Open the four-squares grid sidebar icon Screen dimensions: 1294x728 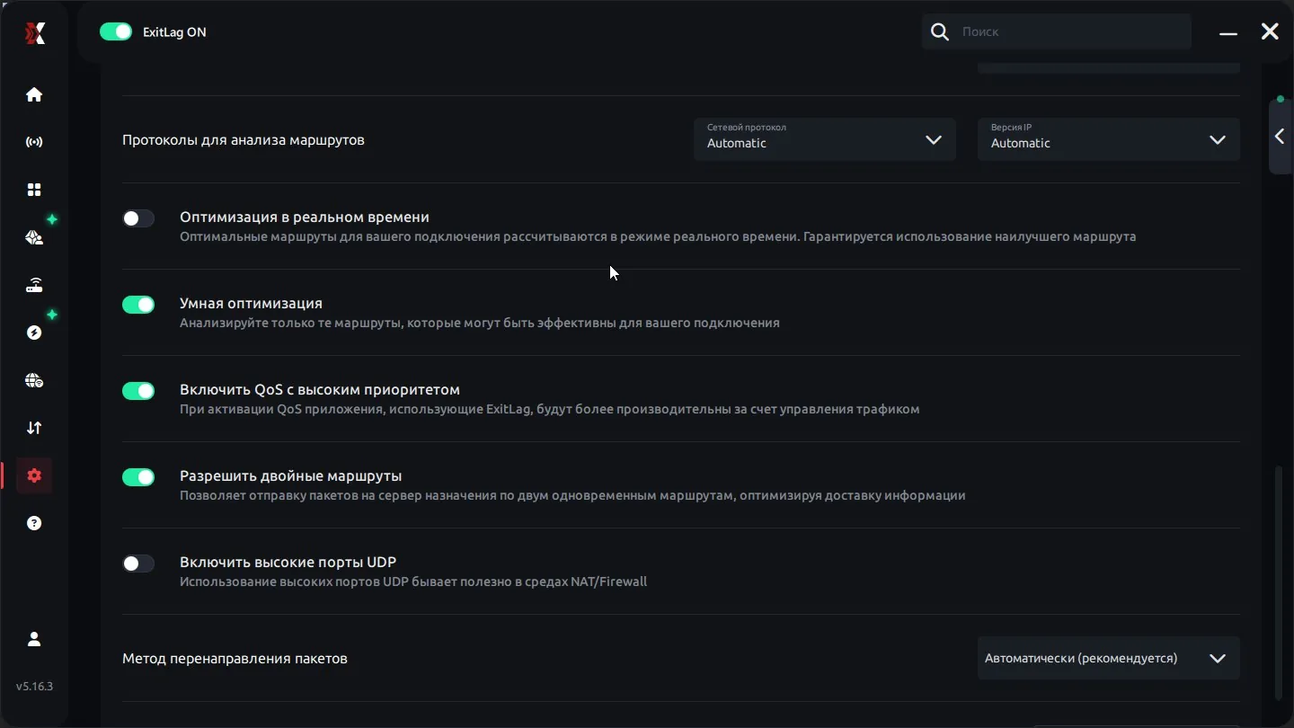coord(34,190)
